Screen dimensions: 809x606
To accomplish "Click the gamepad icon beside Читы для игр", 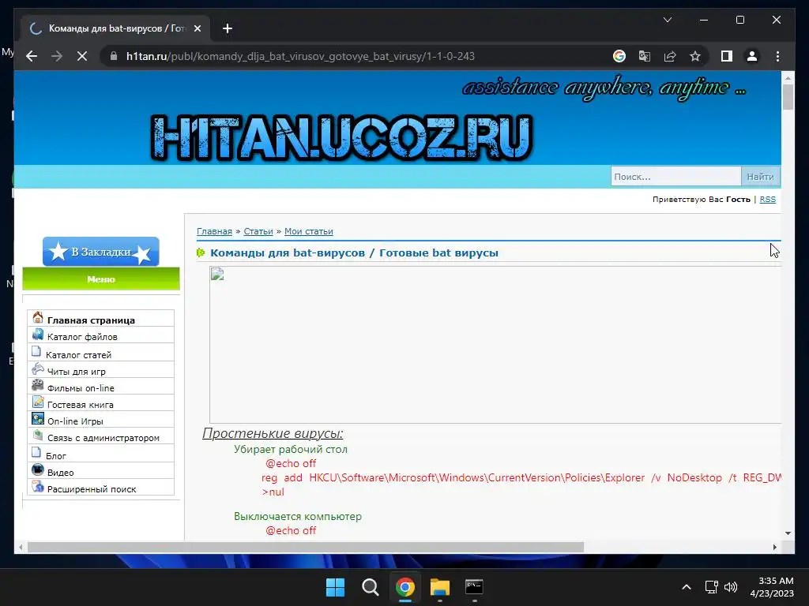I will click(38, 368).
